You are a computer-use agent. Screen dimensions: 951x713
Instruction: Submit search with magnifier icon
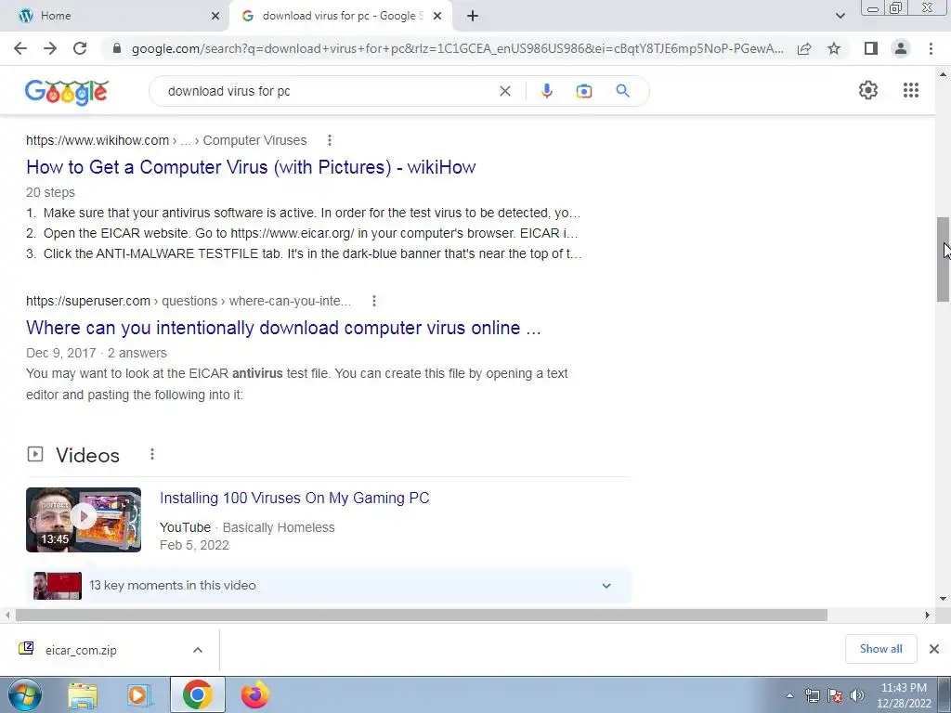(x=622, y=91)
